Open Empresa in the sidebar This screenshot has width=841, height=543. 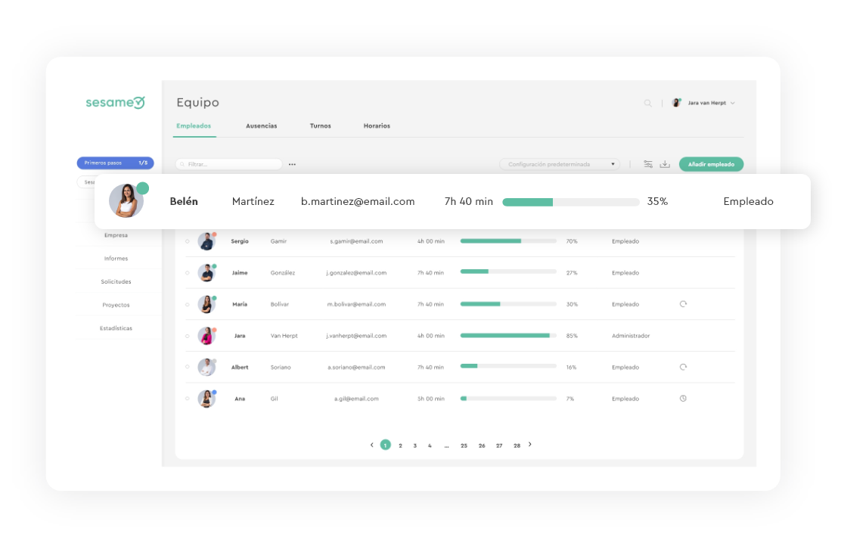pos(116,235)
